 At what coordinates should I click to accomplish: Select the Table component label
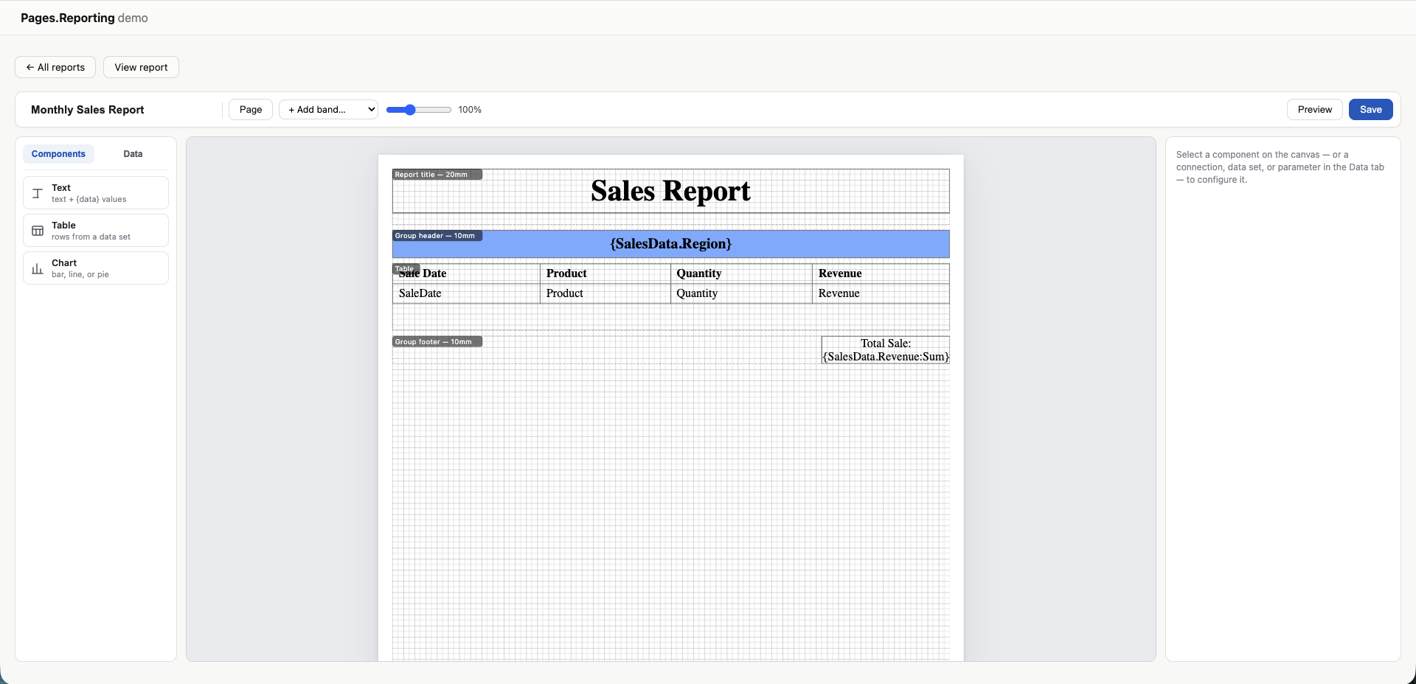pyautogui.click(x=63, y=226)
